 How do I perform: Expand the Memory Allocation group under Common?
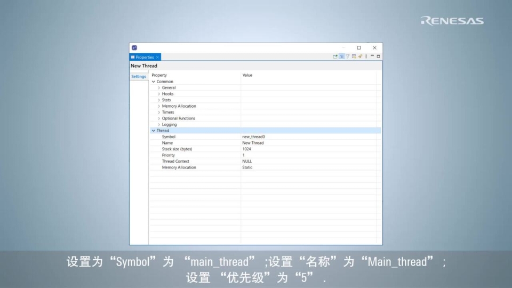pos(159,106)
